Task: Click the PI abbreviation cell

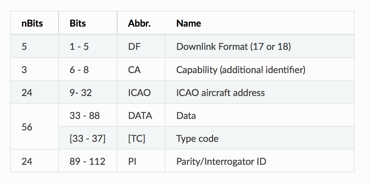Action: point(132,161)
